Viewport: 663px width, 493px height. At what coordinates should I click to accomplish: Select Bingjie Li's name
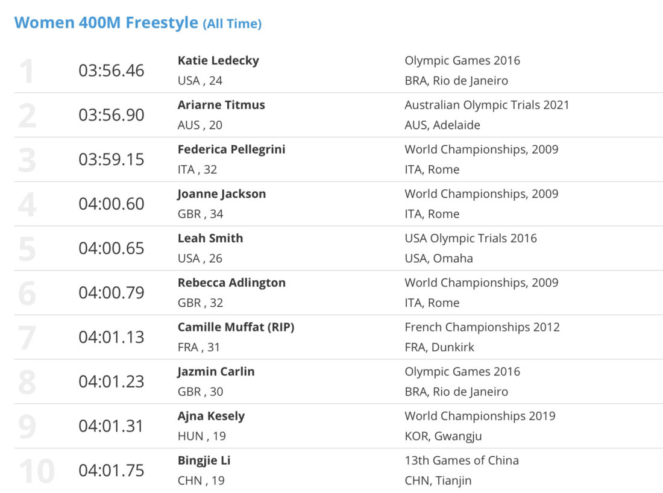(204, 460)
